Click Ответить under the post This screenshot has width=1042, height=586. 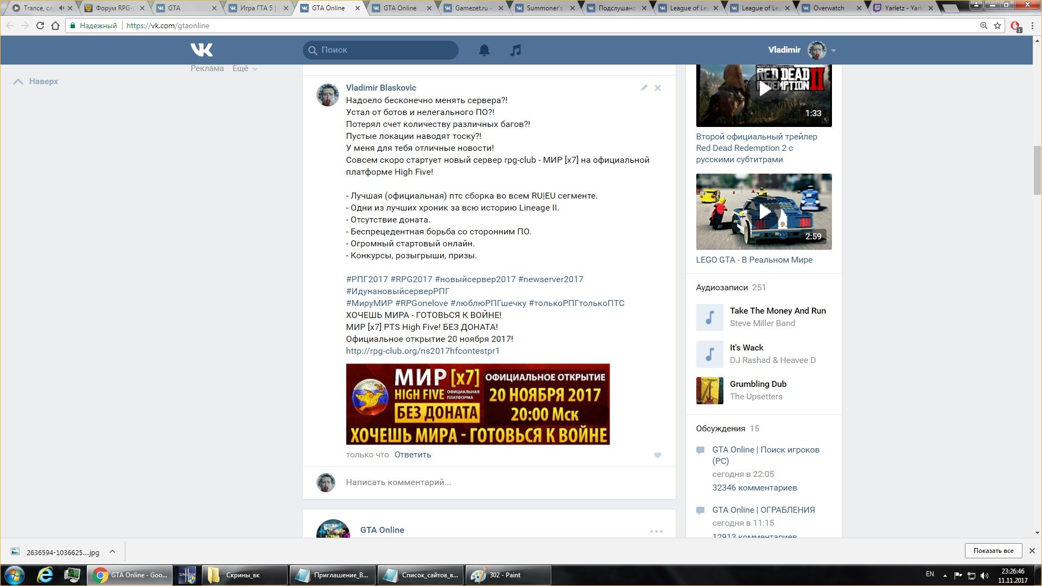[x=412, y=455]
